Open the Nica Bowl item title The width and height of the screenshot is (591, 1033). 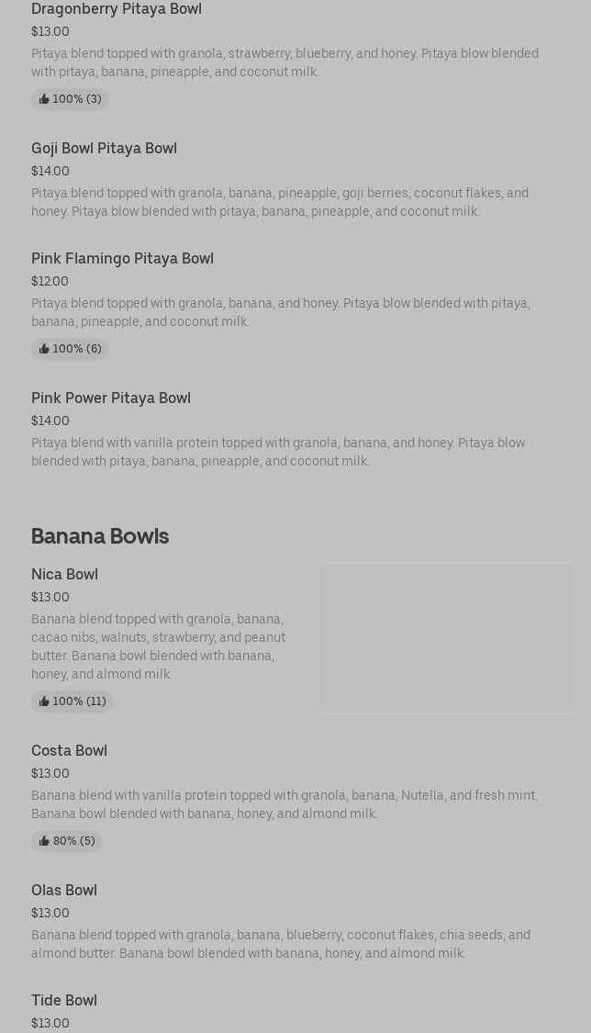64,574
